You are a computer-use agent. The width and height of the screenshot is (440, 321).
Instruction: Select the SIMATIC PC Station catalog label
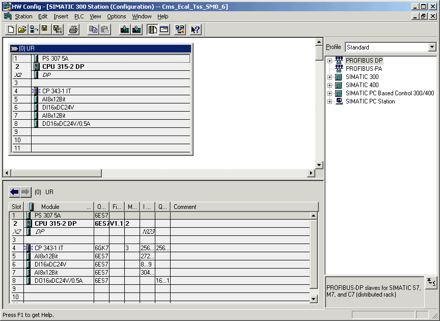[x=370, y=101]
